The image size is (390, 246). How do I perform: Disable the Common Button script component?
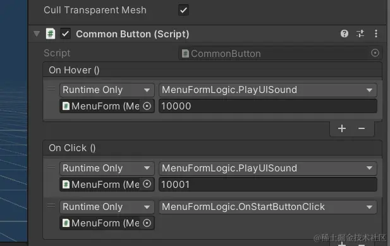65,34
